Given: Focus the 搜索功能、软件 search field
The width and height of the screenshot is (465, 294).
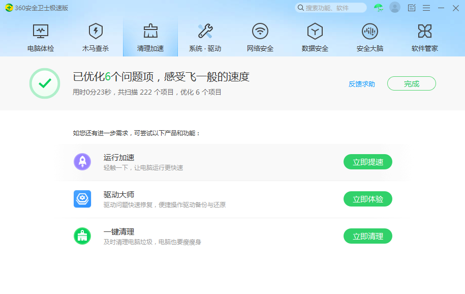Looking at the screenshot, I should click(331, 8).
